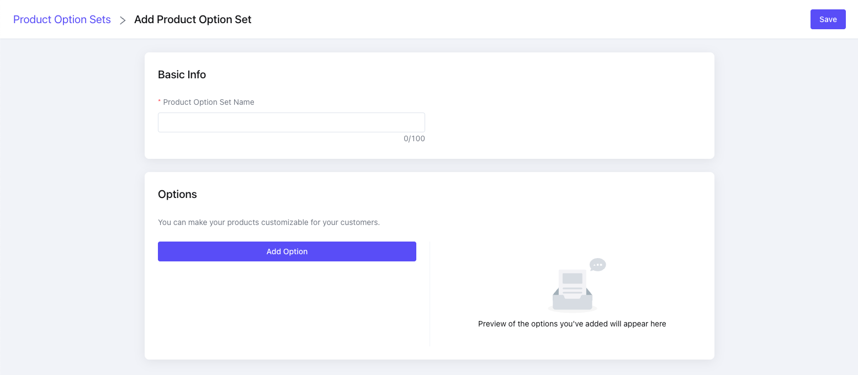The height and width of the screenshot is (375, 858).
Task: Click the Save button
Action: click(828, 19)
